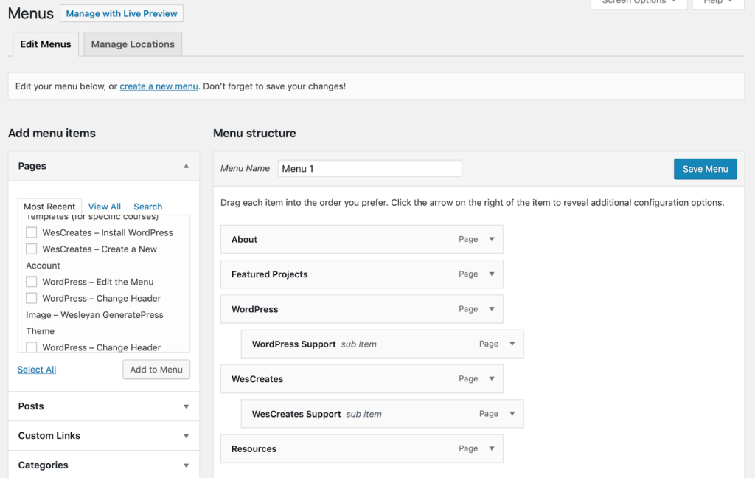The width and height of the screenshot is (755, 478).
Task: Follow the create a new menu link
Action: 159,86
